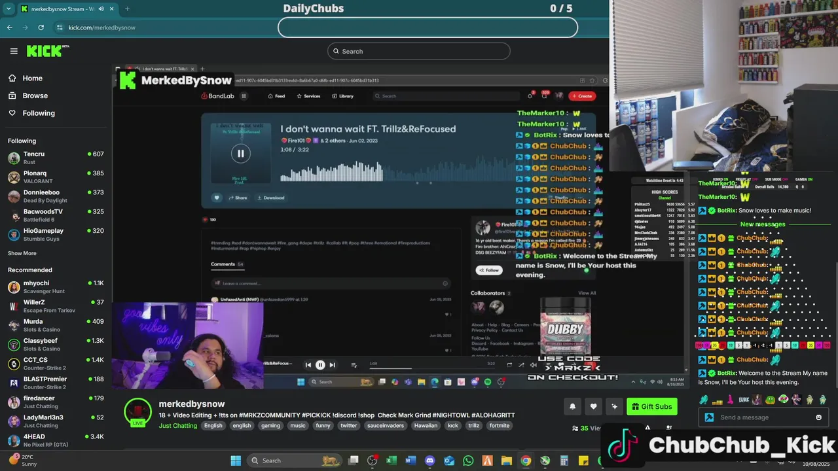This screenshot has height=471, width=838.
Task: Focus the Kick search field
Action: [x=419, y=51]
